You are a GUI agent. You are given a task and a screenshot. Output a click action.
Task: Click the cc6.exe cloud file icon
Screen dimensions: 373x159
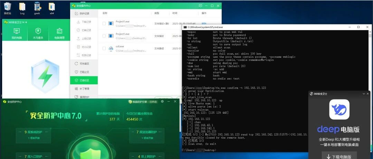click(x=111, y=48)
